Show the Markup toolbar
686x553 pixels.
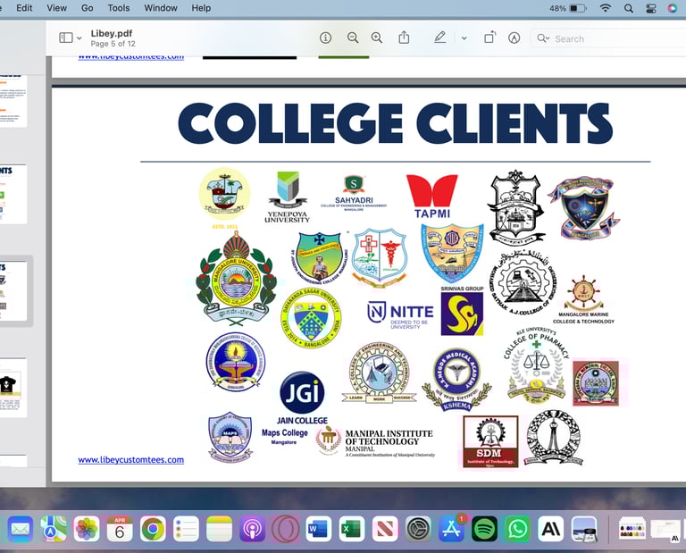514,38
